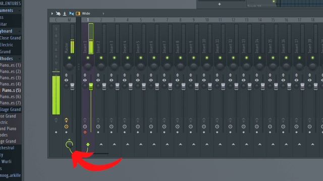
Task: Click Insert 13 volume fader cap
Action: click(249, 86)
